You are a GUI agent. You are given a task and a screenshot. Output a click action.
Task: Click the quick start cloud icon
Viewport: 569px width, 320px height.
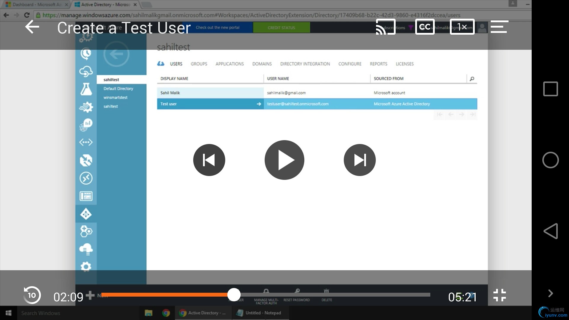point(161,64)
